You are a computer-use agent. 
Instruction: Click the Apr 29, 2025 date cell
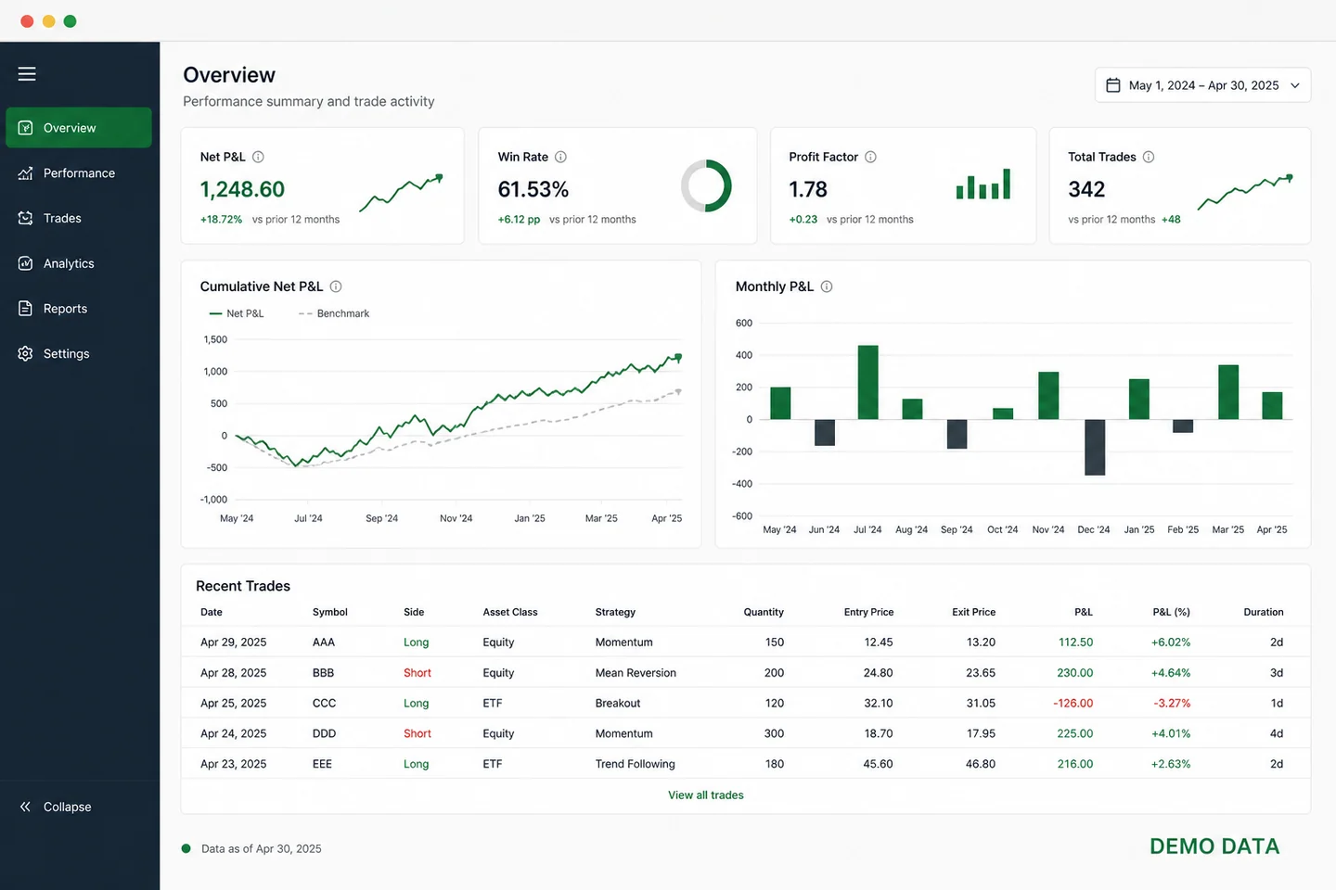coord(233,642)
